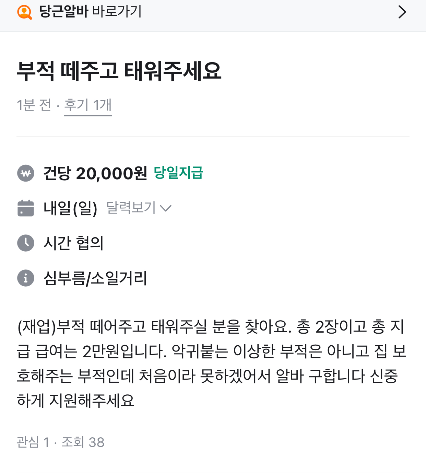Open the 당근알바 바로가기 link
426x473 pixels.
tap(90, 11)
